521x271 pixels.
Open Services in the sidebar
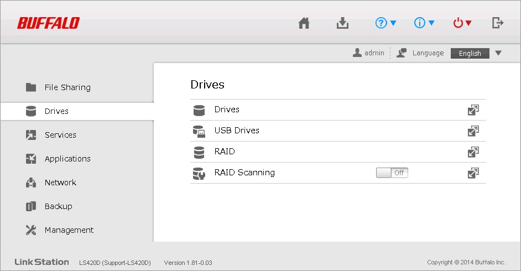click(x=60, y=135)
